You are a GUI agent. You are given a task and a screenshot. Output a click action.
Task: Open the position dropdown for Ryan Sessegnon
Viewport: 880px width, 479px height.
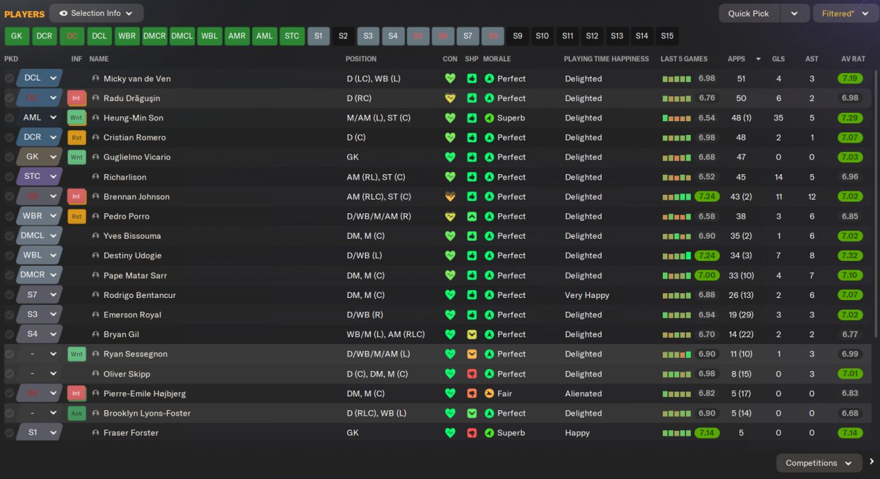[39, 354]
